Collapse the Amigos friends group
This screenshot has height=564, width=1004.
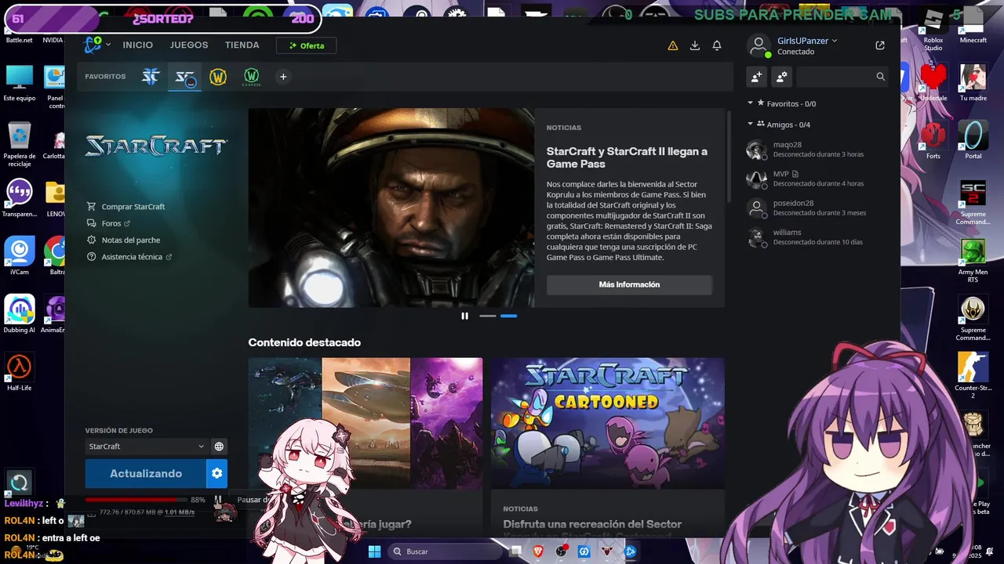[751, 125]
